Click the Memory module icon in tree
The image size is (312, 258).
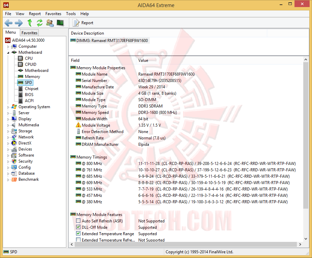coord(21,77)
